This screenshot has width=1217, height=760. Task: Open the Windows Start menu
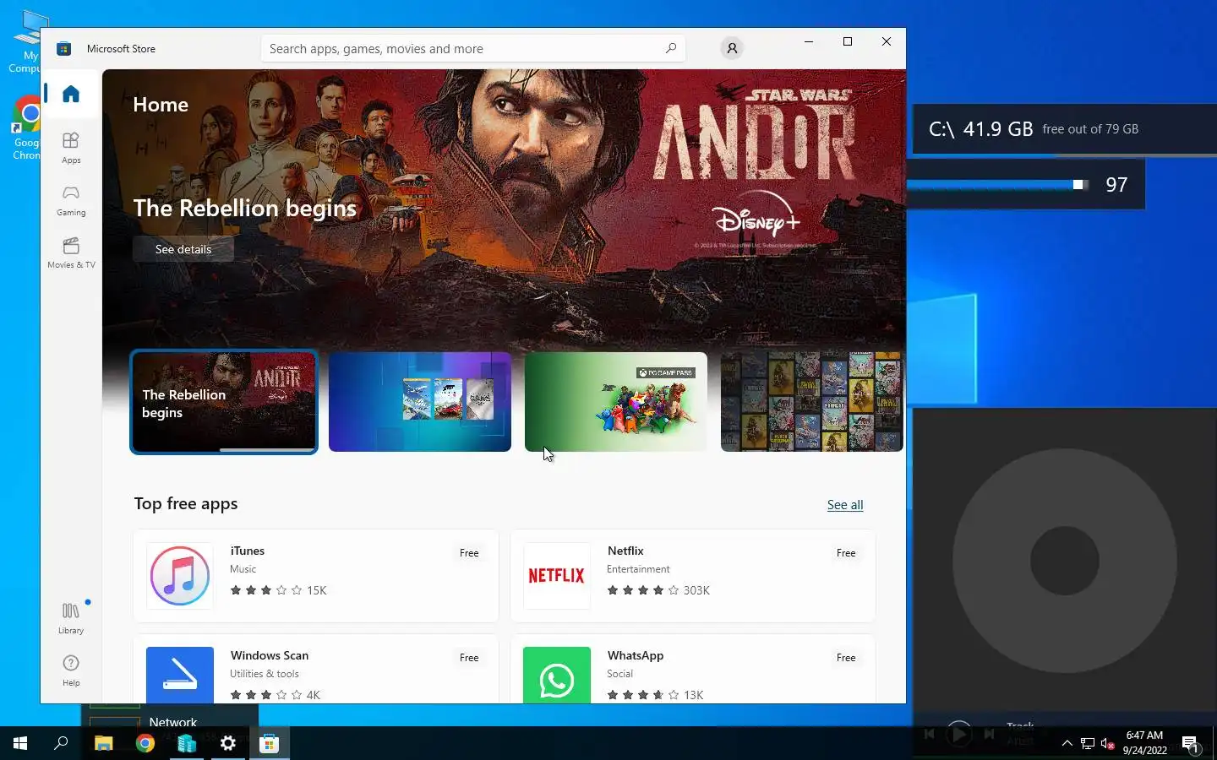coord(20,743)
